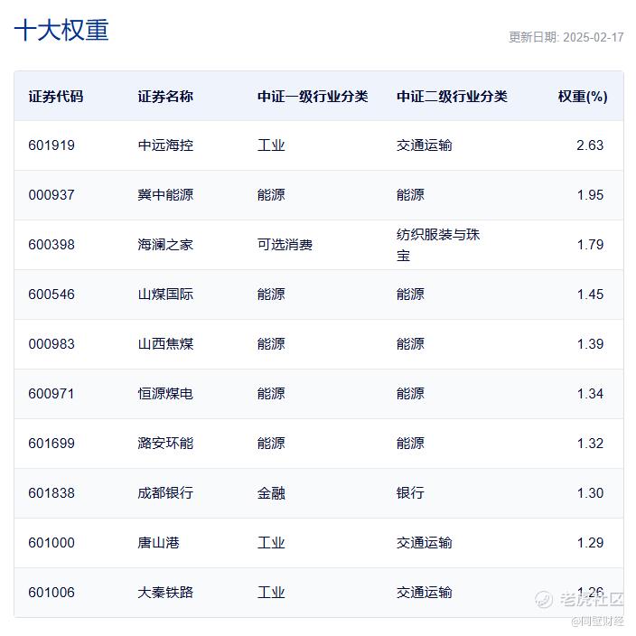Screen dimensions: 636x636
Task: Click stock name 海澜之家
Action: 165,245
